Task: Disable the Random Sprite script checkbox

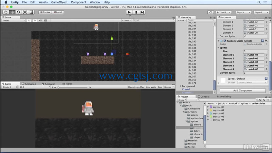Action: point(225,41)
